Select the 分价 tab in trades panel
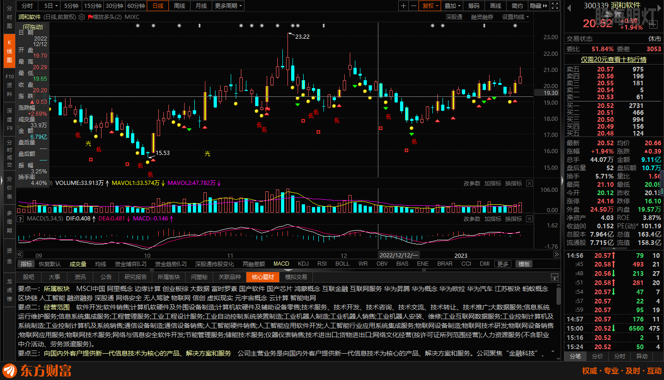Screen dimensions: 664x380 [x=598, y=356]
